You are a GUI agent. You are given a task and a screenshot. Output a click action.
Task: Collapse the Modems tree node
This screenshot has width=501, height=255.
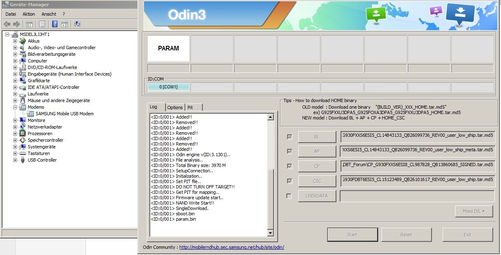click(15, 107)
